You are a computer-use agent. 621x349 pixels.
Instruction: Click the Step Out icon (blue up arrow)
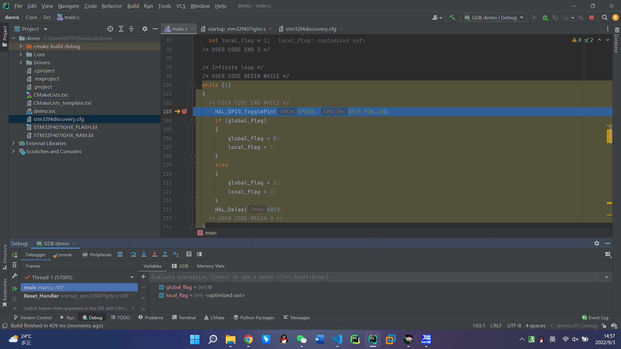coord(165,254)
